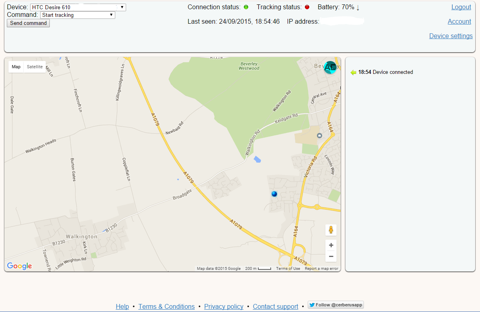Viewport: 480px width, 312px height.
Task: Click the red tracking status indicator
Action: click(307, 7)
